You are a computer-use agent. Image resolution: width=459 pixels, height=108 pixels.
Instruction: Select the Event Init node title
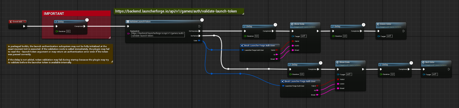(x=17, y=21)
